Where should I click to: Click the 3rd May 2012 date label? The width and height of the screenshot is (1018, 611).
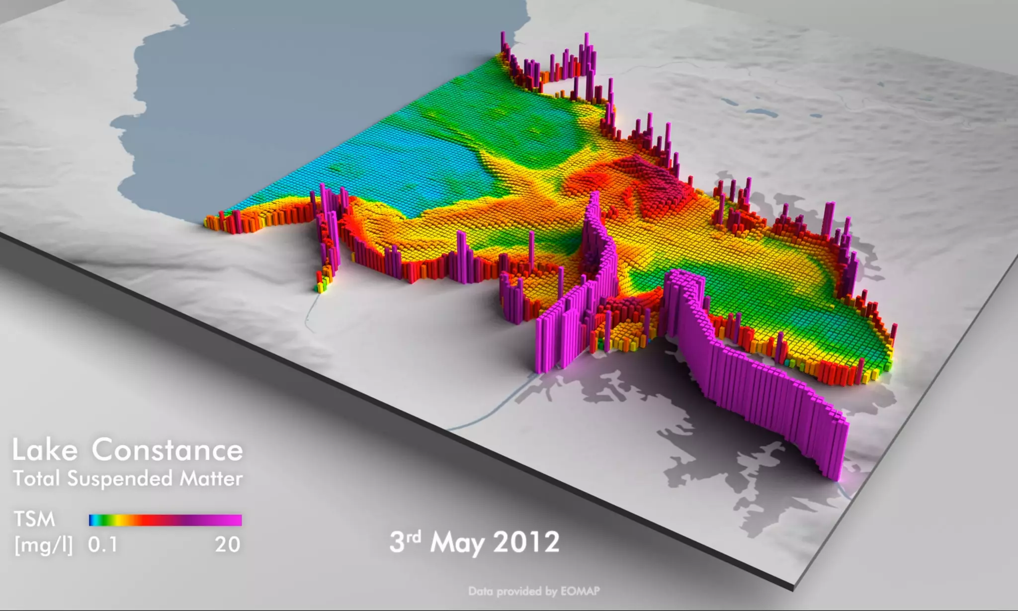[x=474, y=542]
